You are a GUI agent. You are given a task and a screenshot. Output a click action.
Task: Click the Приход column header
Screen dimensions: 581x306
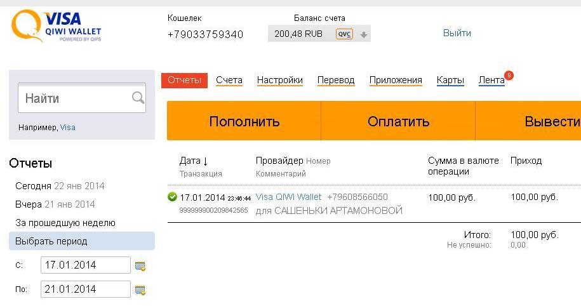coord(526,161)
